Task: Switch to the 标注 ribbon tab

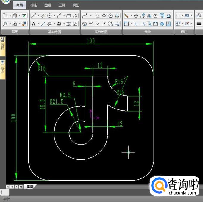Action: pos(34,5)
